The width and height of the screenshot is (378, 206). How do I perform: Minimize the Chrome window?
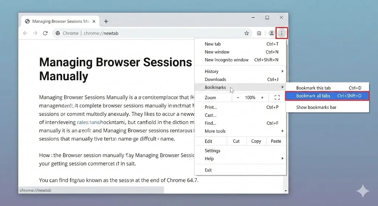(253, 18)
